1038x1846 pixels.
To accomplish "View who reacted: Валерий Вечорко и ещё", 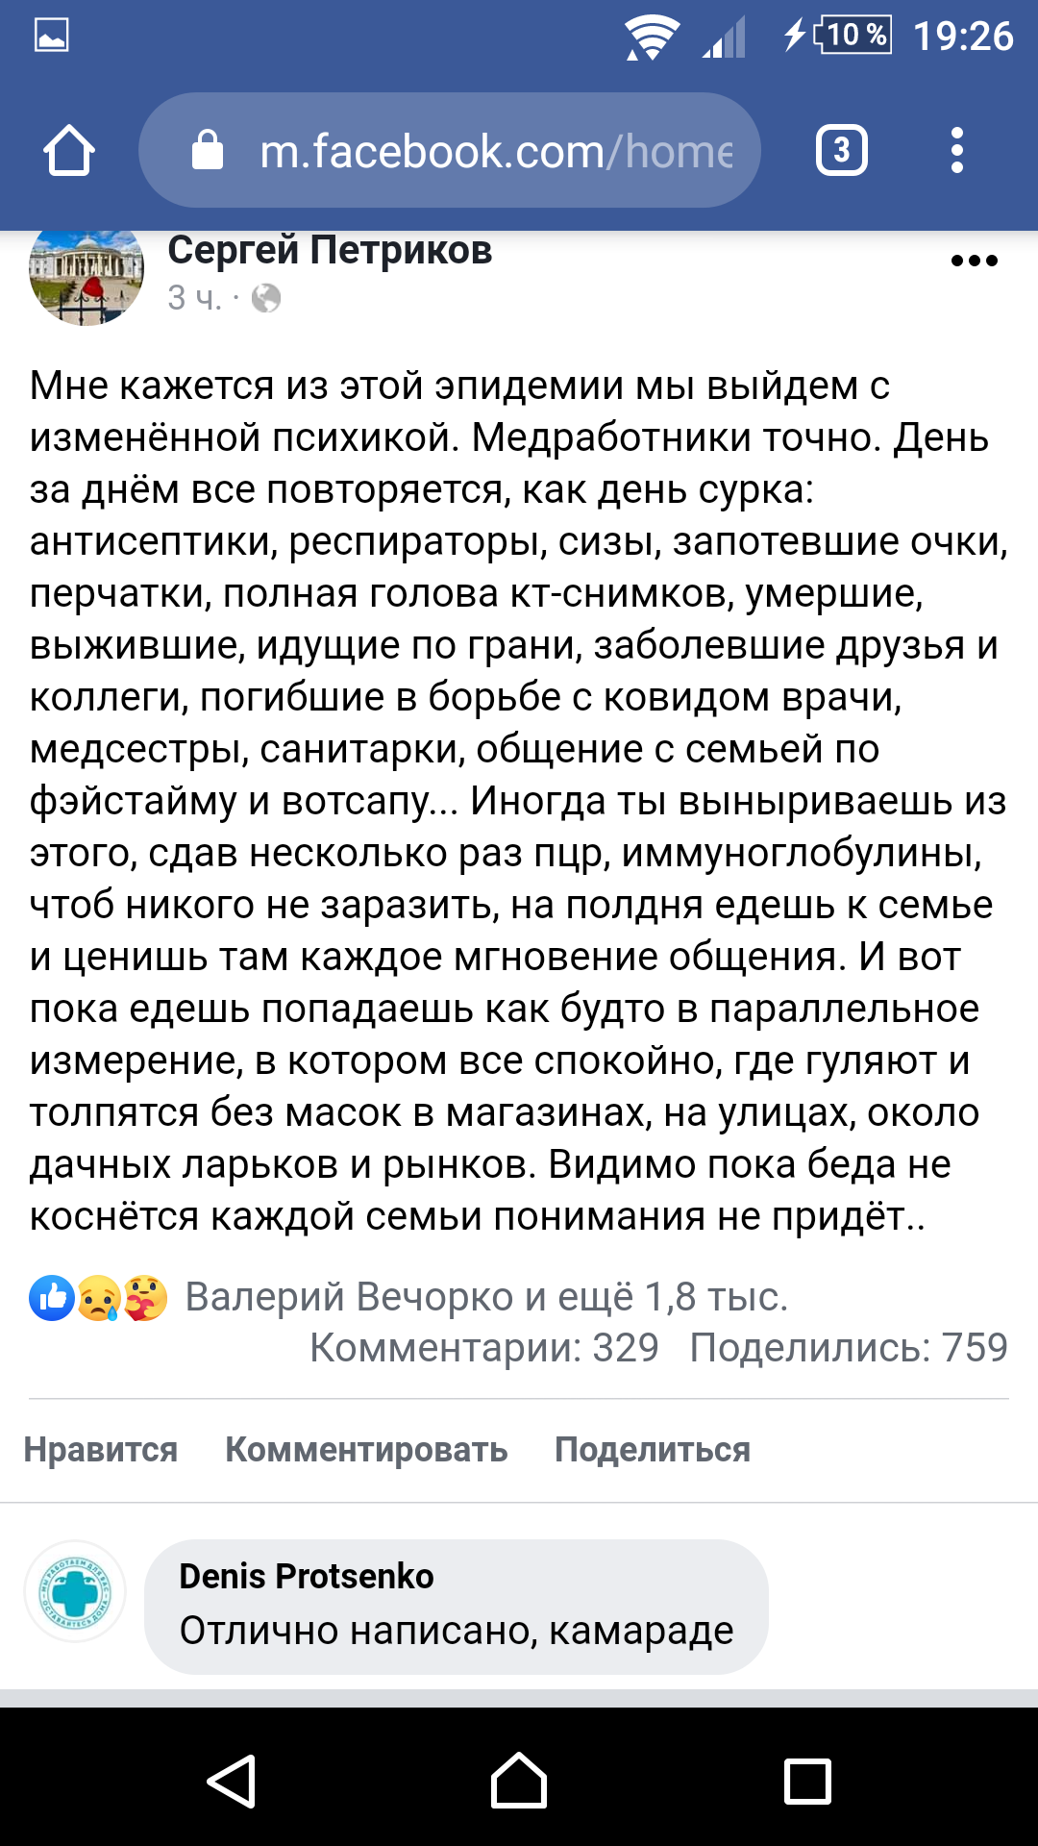I will click(486, 1298).
